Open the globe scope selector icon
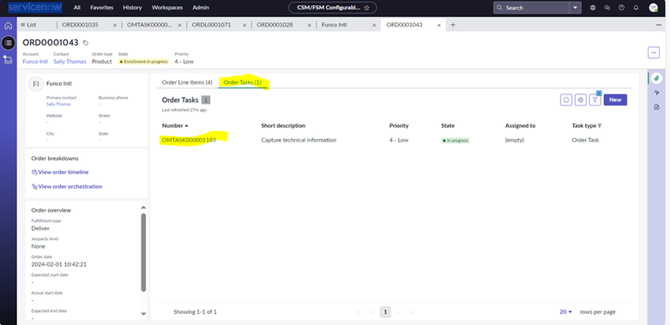Image resolution: width=670 pixels, height=325 pixels. 593,8
